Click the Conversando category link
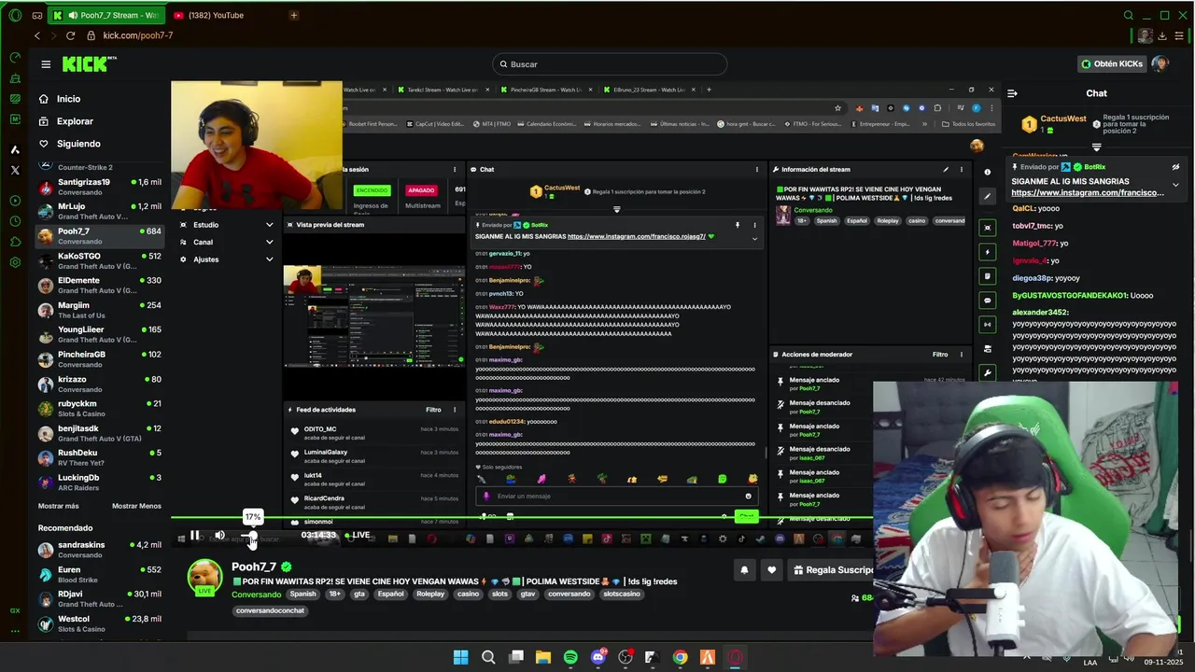Image resolution: width=1195 pixels, height=672 pixels. [256, 595]
